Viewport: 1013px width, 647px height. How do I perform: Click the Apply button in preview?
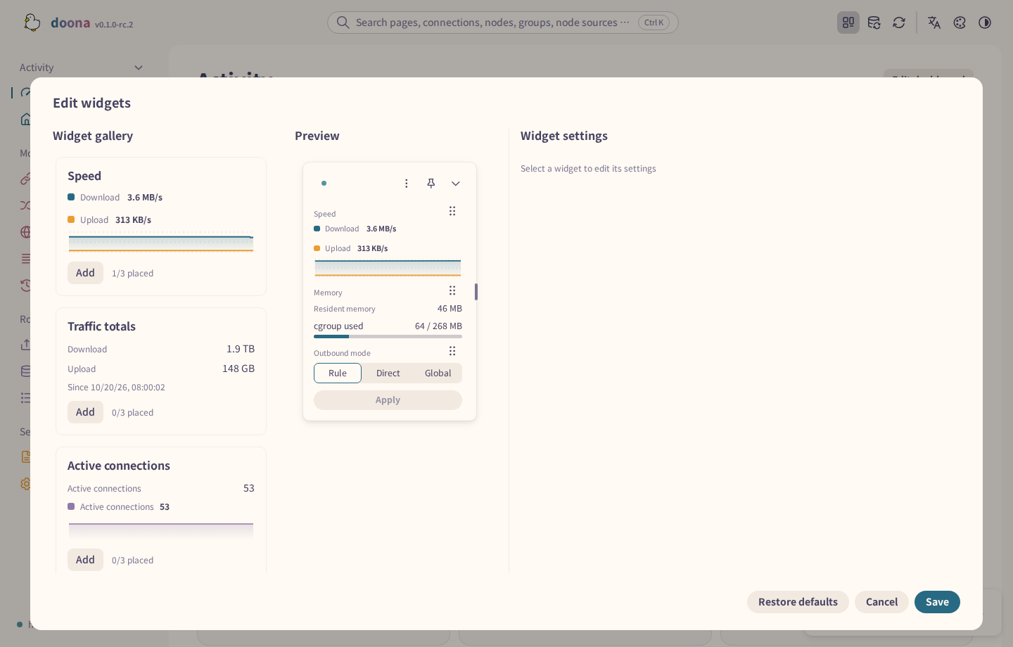[388, 400]
